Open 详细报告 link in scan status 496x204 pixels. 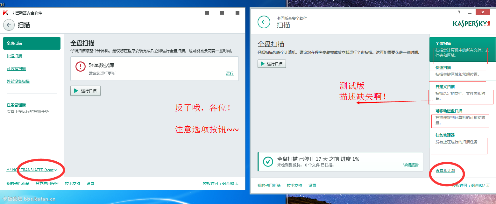[411, 165]
